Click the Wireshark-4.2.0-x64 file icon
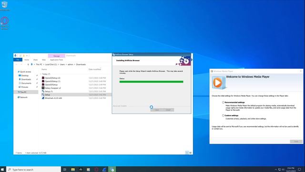Viewport: 305px width, 172px height. 43,98
